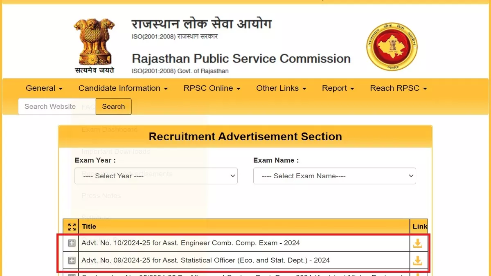Click the Hindi title राजस्थान लोक सेवा आयोग

click(x=201, y=25)
